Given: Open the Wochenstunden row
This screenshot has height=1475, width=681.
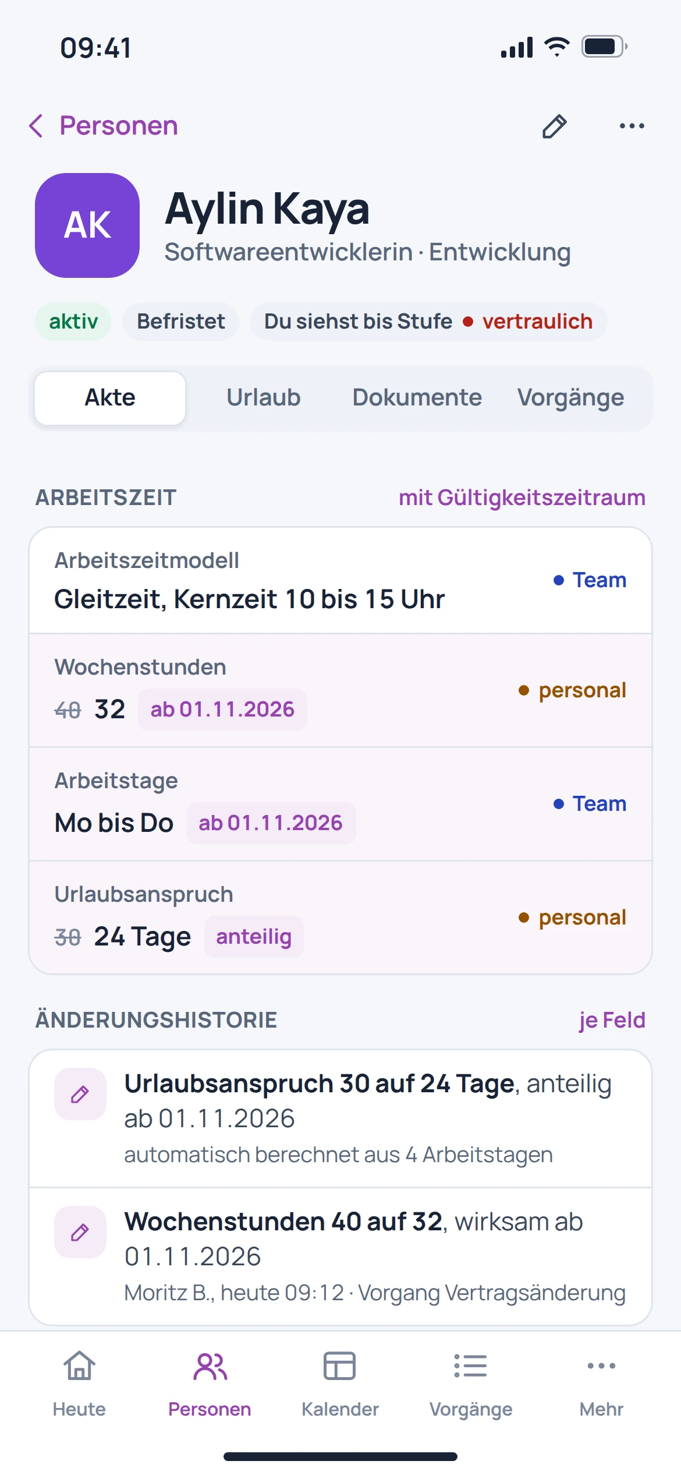Looking at the screenshot, I should coord(340,690).
